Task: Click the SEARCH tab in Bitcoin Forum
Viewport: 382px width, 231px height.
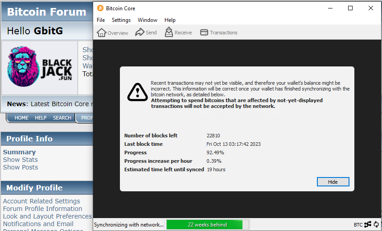Action: [62, 118]
